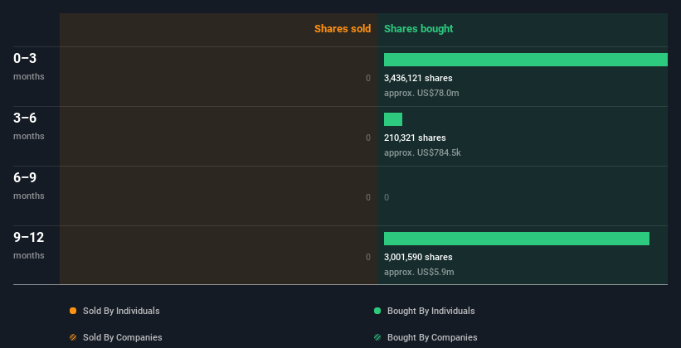Click 'Sold By Companies' legend label
This screenshot has width=681, height=348.
(x=123, y=337)
